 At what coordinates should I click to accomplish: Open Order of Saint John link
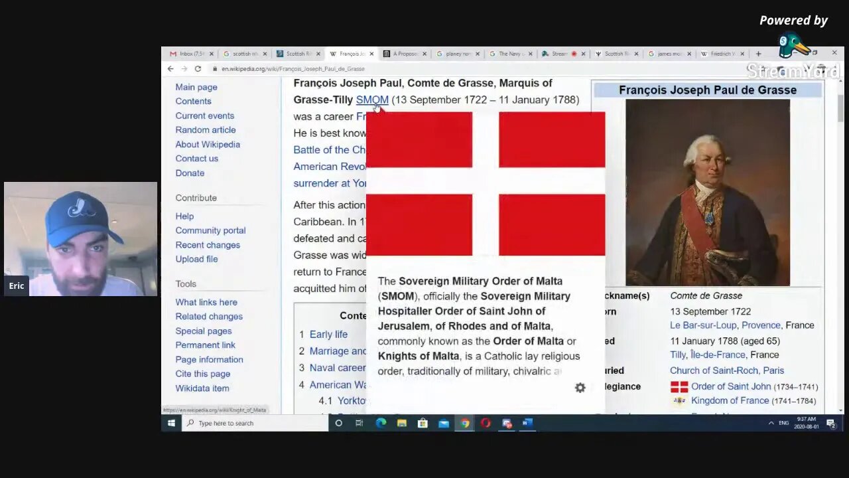[731, 386]
